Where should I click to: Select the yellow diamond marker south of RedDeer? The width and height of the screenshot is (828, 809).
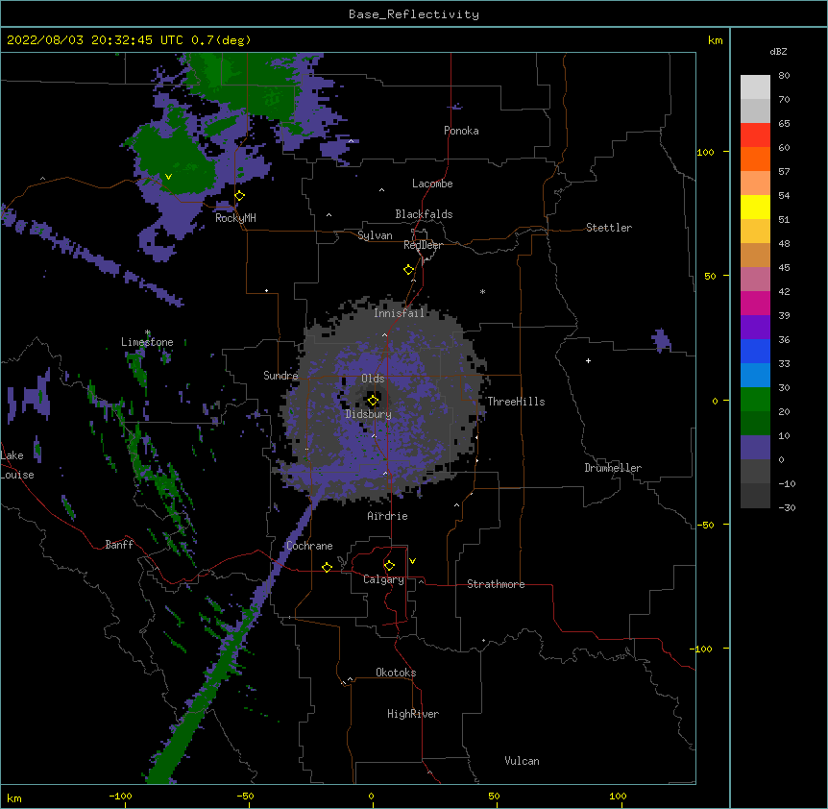[409, 270]
